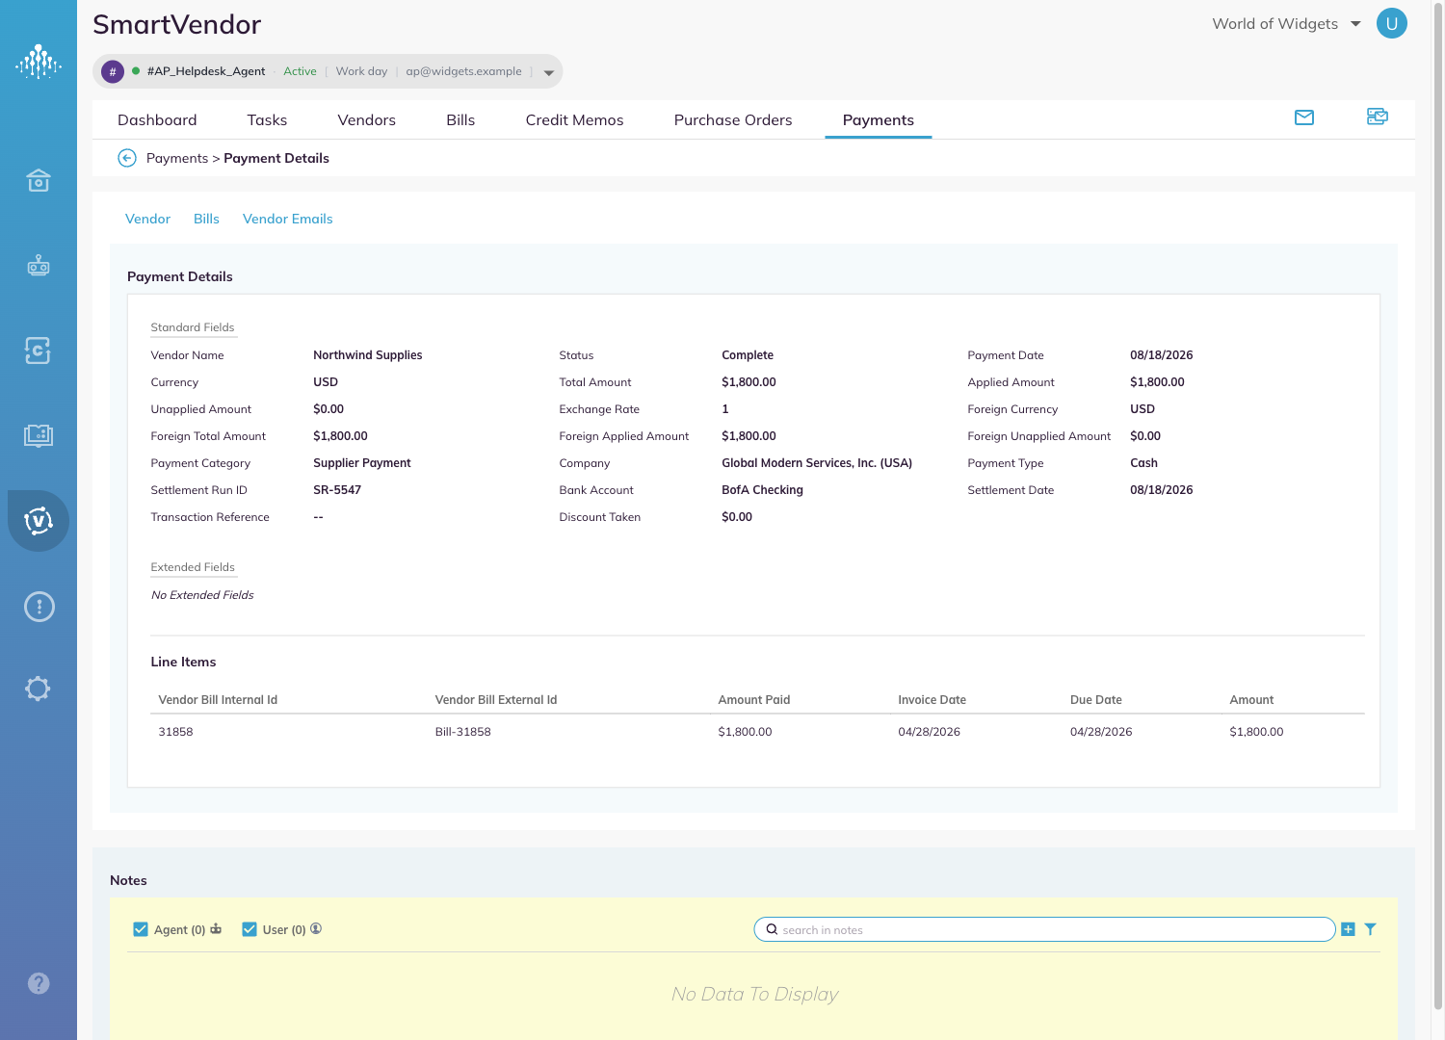
Task: Click the person icon next to User (0)
Action: (316, 928)
